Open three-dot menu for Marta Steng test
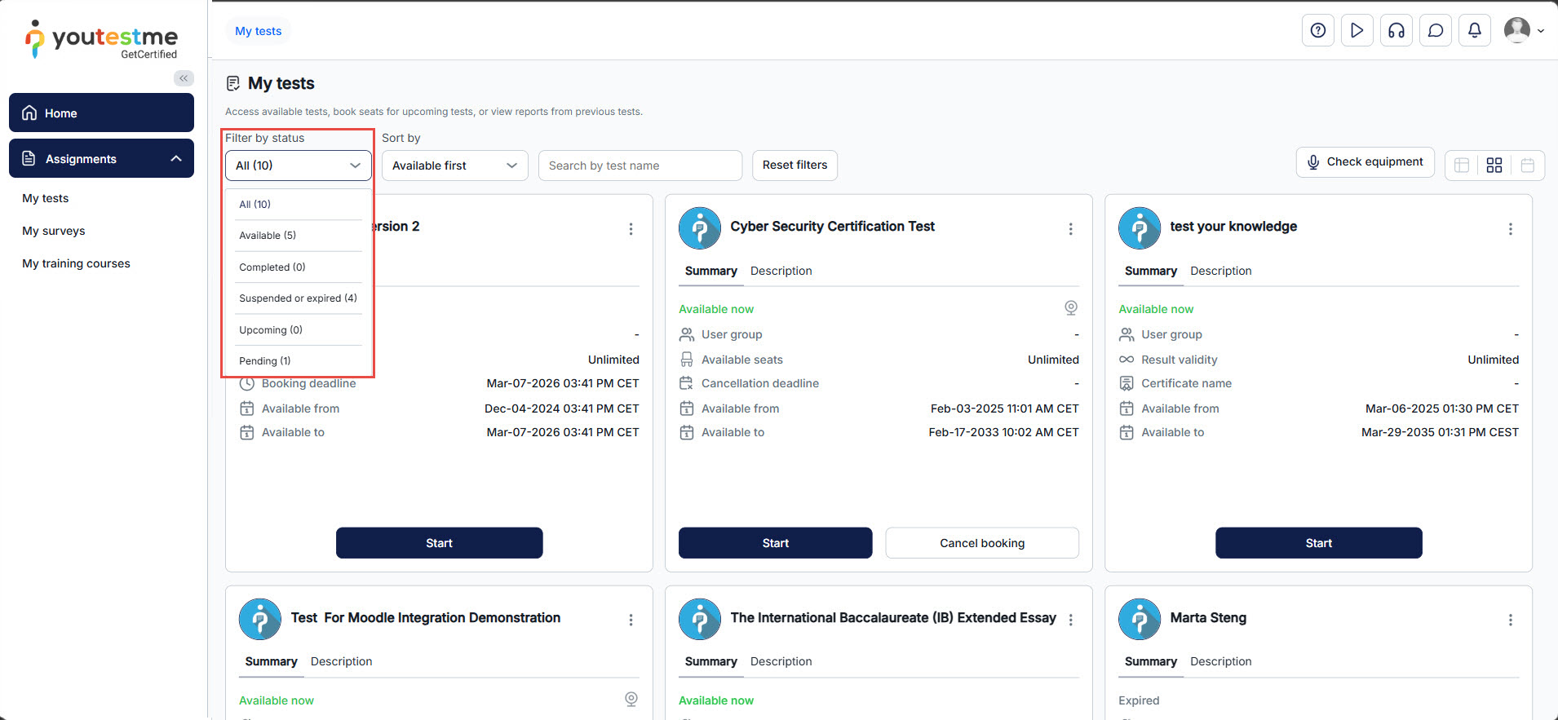Screen dimensions: 1558x720 (1510, 620)
